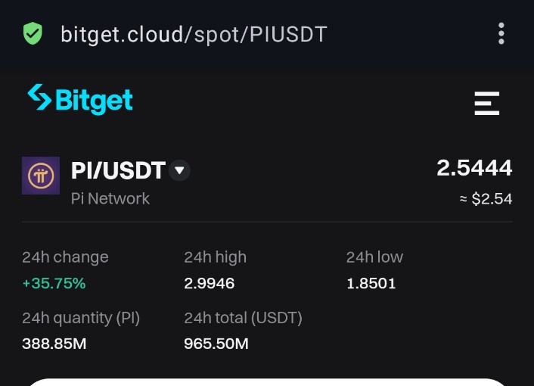
Task: Click the approximate $2.54 value
Action: [x=486, y=199]
